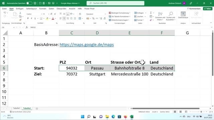Open Als Tabelle formatieren dropdown
The height and width of the screenshot is (120, 214).
point(120,16)
